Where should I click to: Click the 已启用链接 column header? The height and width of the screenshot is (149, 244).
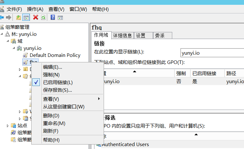(x=204, y=74)
